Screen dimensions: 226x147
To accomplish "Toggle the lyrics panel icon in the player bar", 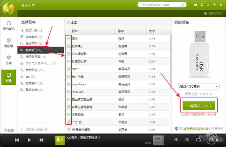I will [187, 140].
